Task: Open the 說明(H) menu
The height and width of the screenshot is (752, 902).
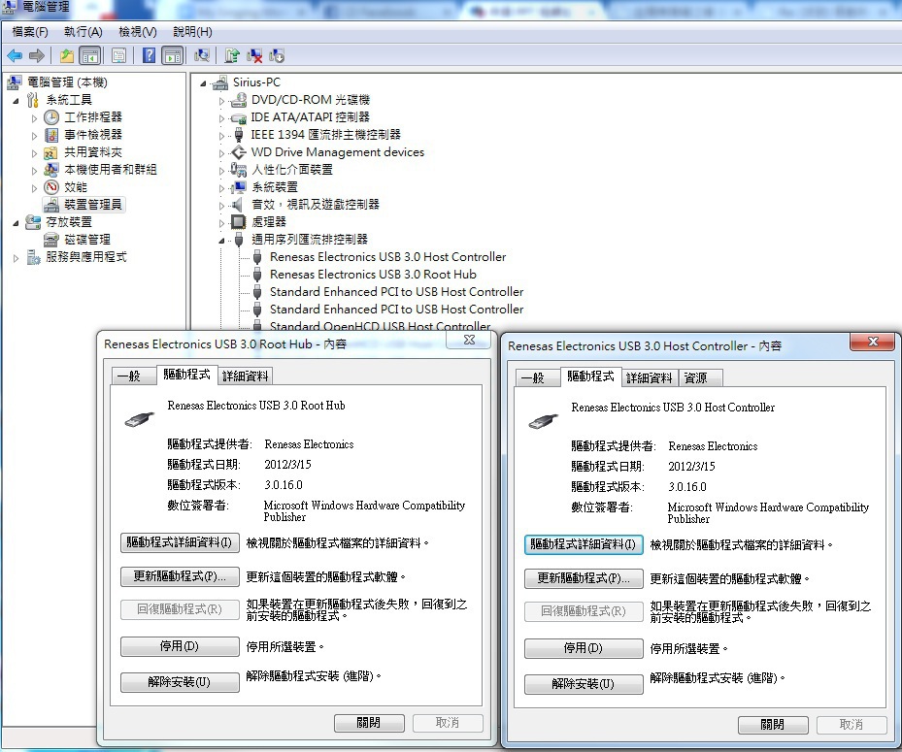Action: 192,32
